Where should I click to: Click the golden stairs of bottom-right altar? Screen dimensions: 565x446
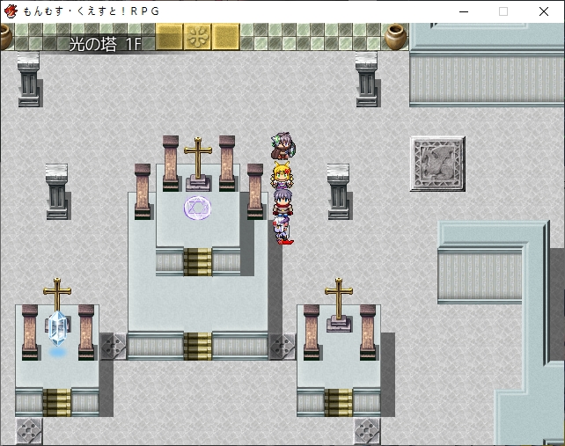[x=339, y=402]
